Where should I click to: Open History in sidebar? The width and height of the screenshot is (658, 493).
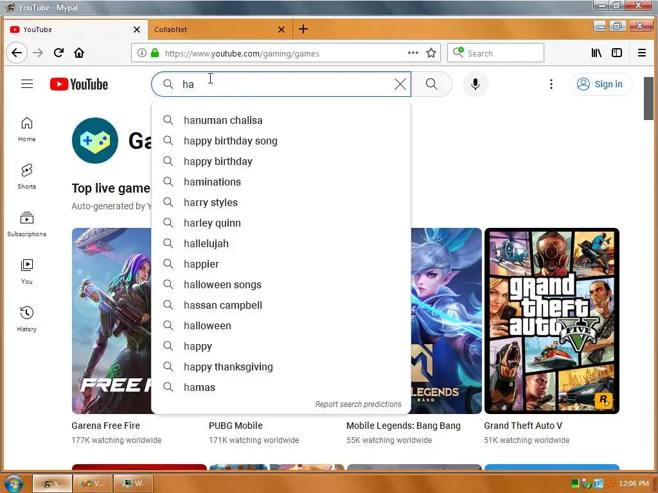(26, 319)
